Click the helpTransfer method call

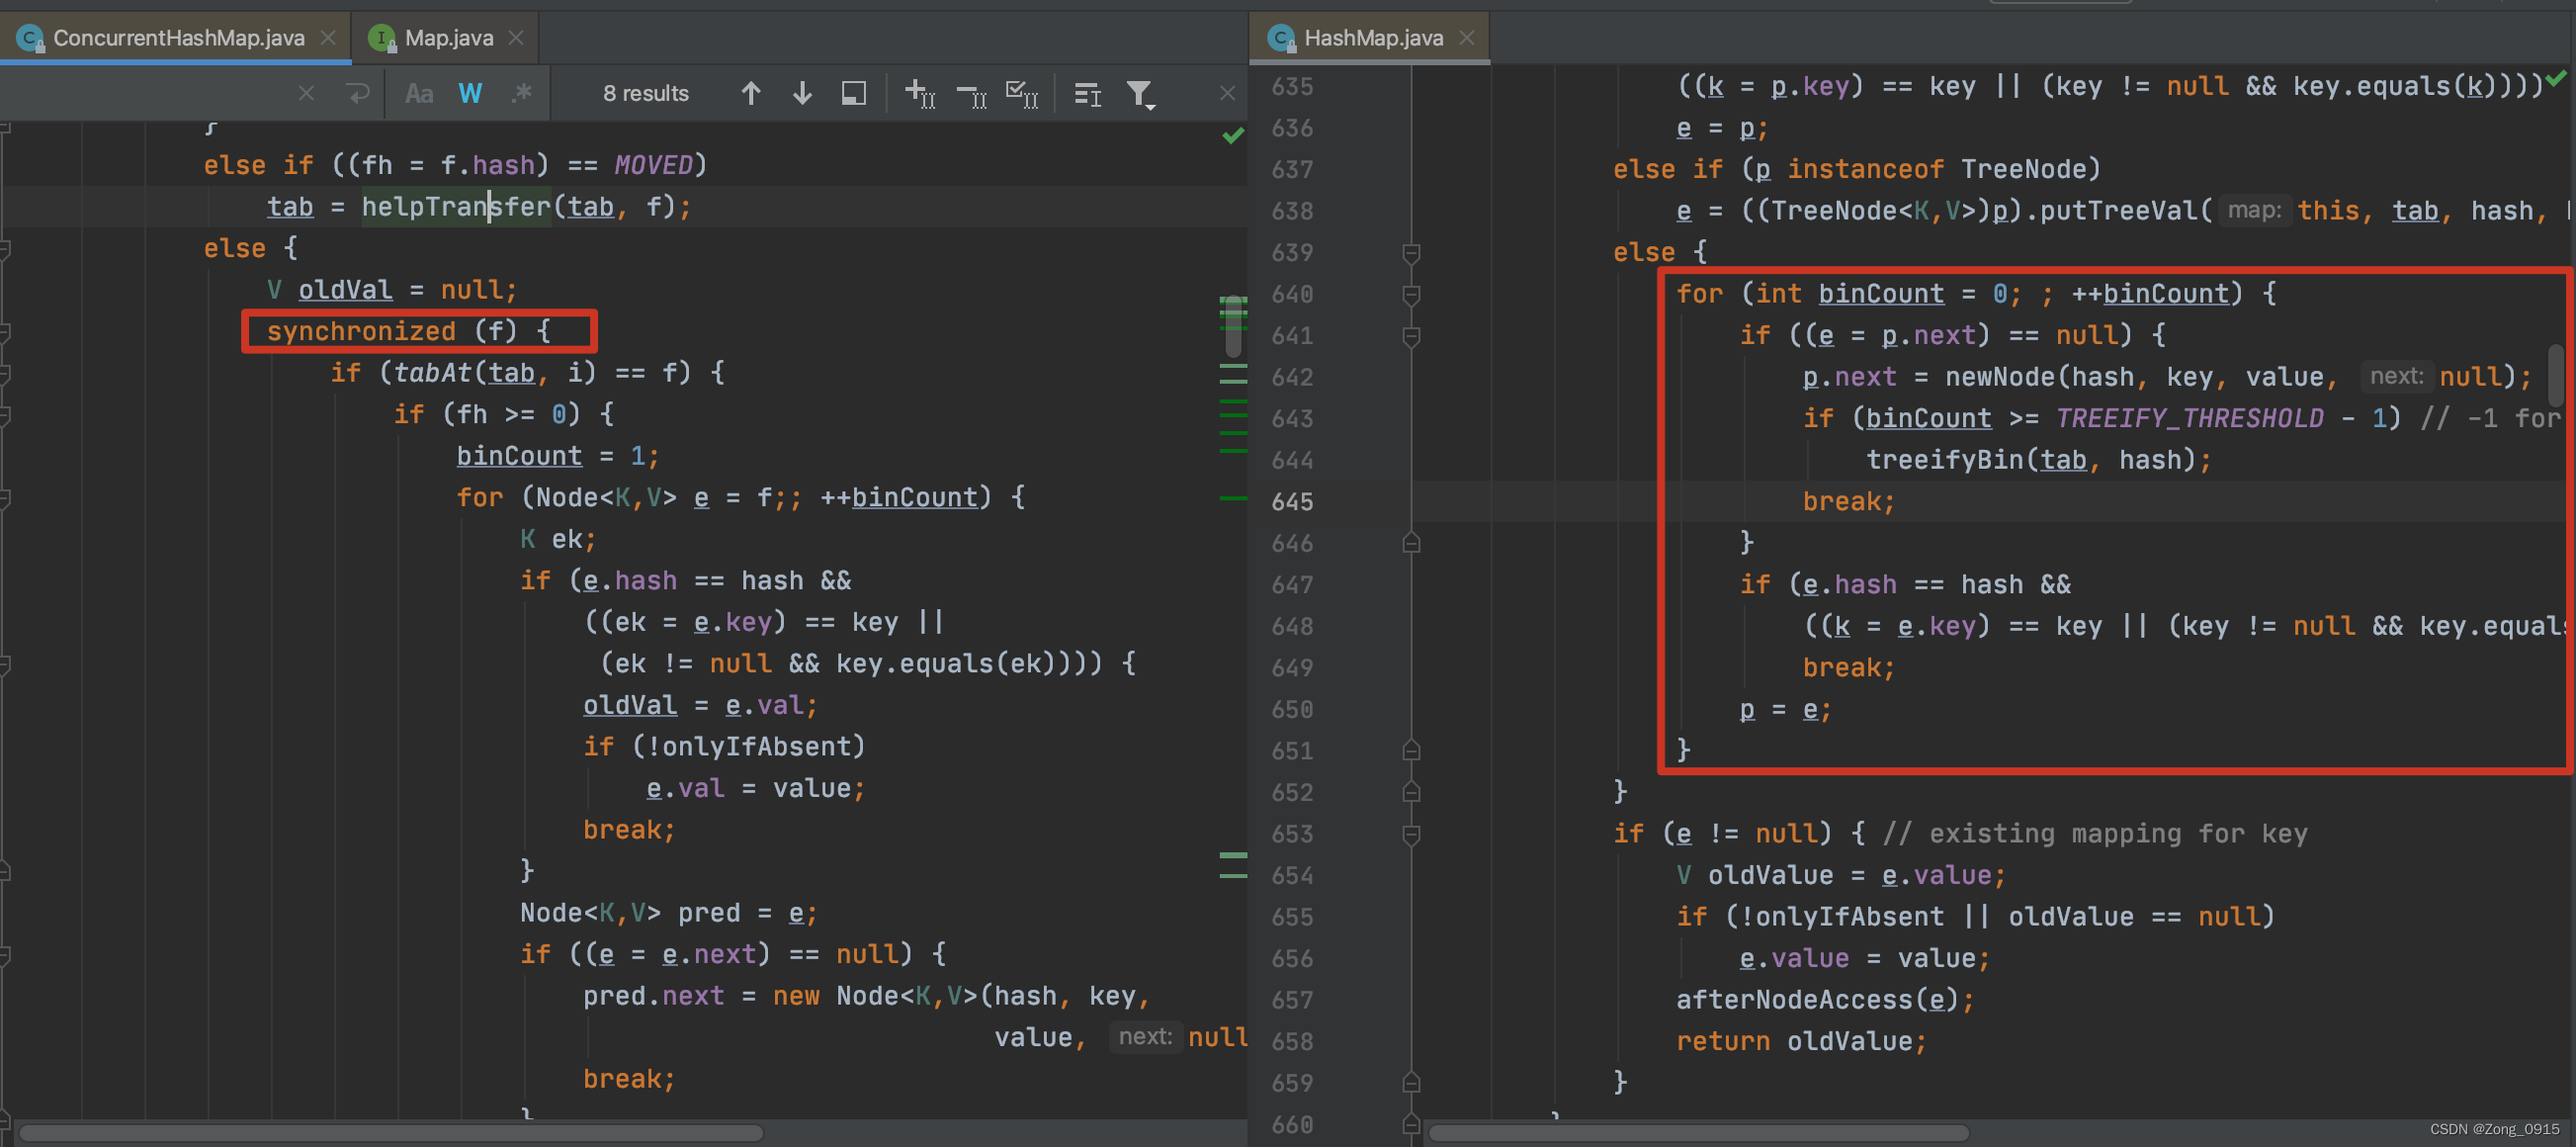[455, 207]
